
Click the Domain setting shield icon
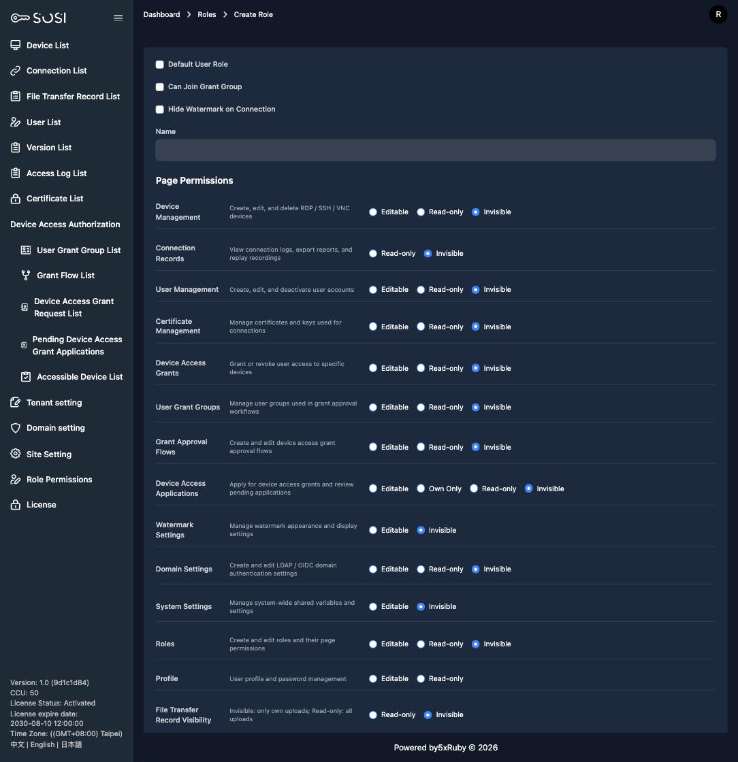click(16, 428)
